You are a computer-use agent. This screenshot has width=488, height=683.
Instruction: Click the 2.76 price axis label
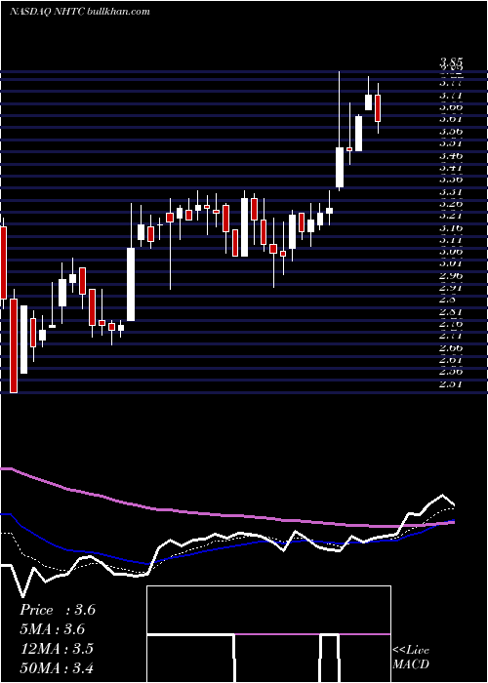451,324
